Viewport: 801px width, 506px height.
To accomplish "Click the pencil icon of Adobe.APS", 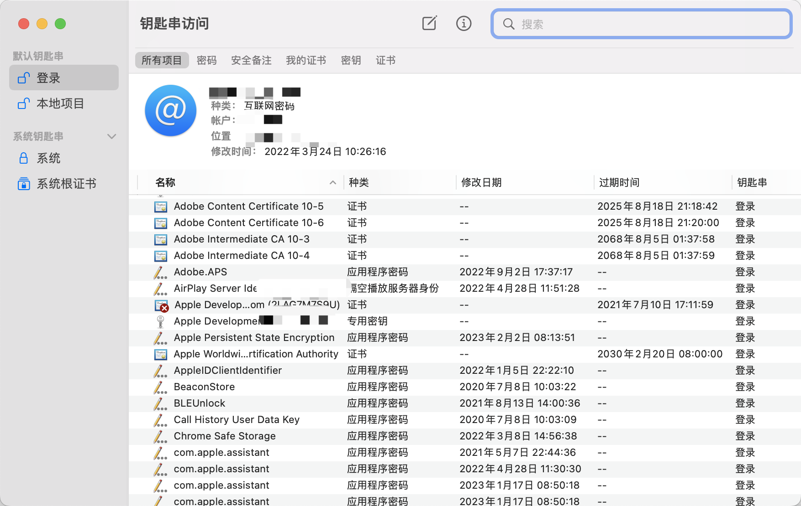I will point(160,272).
